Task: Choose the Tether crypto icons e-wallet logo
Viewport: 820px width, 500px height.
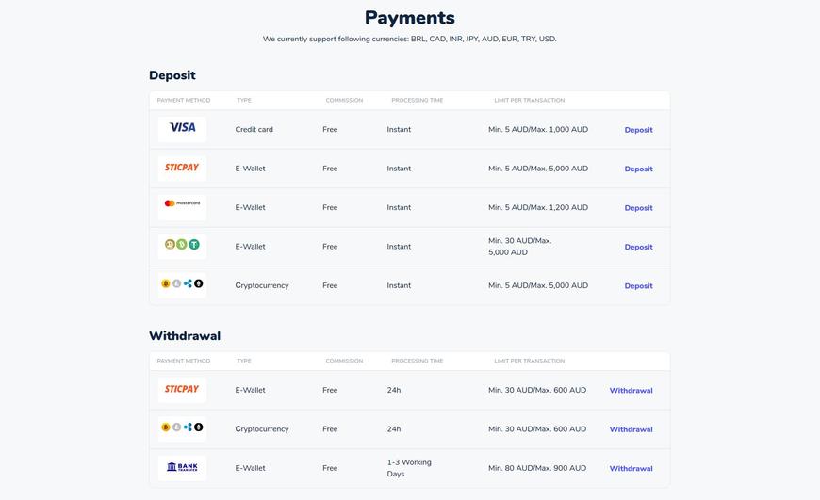Action: click(x=182, y=246)
